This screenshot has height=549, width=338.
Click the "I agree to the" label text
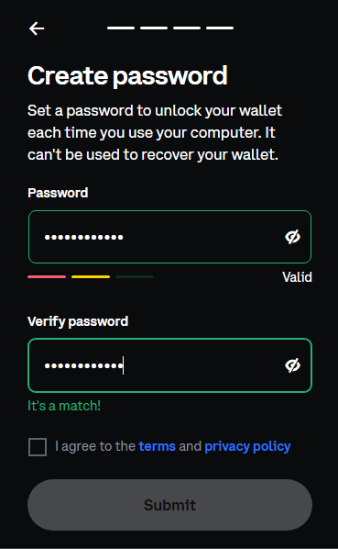tap(95, 446)
